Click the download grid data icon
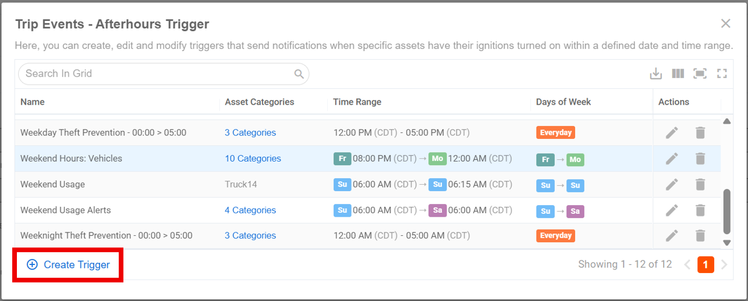Image resolution: width=748 pixels, height=301 pixels. (656, 74)
